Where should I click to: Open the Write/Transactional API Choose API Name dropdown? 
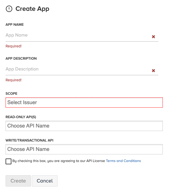click(84, 149)
